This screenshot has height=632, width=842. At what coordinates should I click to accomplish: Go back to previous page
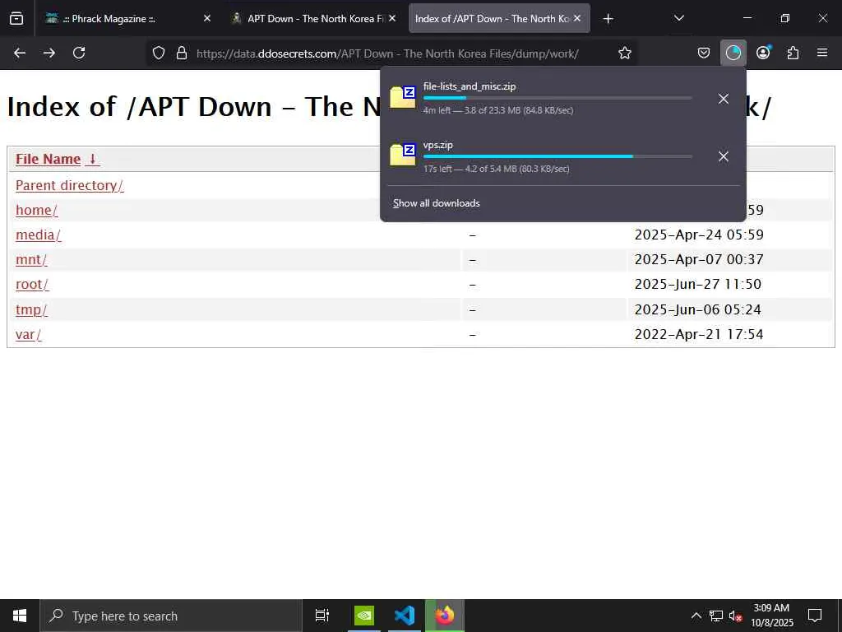[x=20, y=53]
